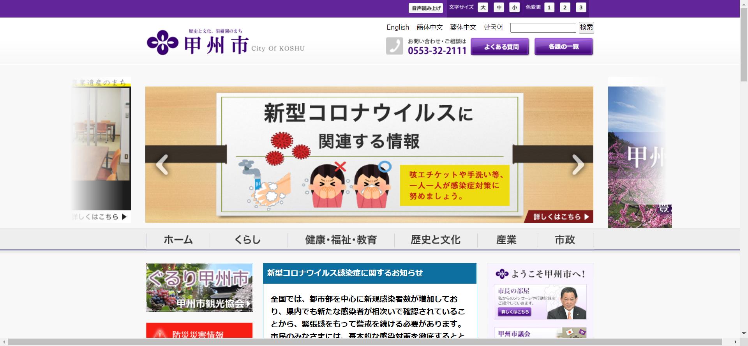Viewport: 748px width, 346px height.
Task: Open the 健康・福祉・教育 navigation tab
Action: point(341,240)
